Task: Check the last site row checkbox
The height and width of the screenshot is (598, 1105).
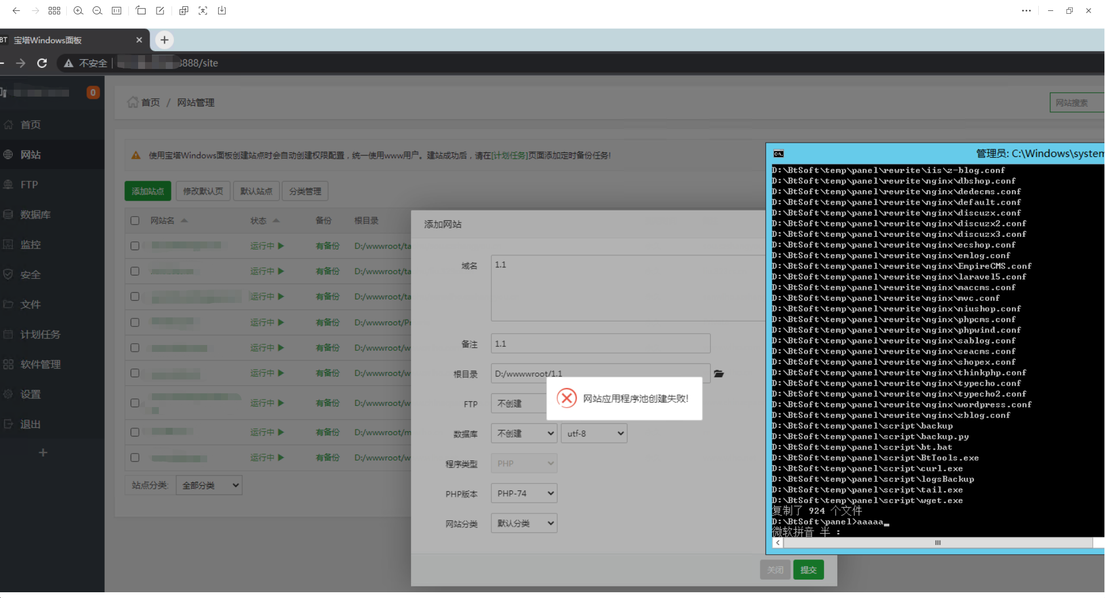Action: (135, 457)
